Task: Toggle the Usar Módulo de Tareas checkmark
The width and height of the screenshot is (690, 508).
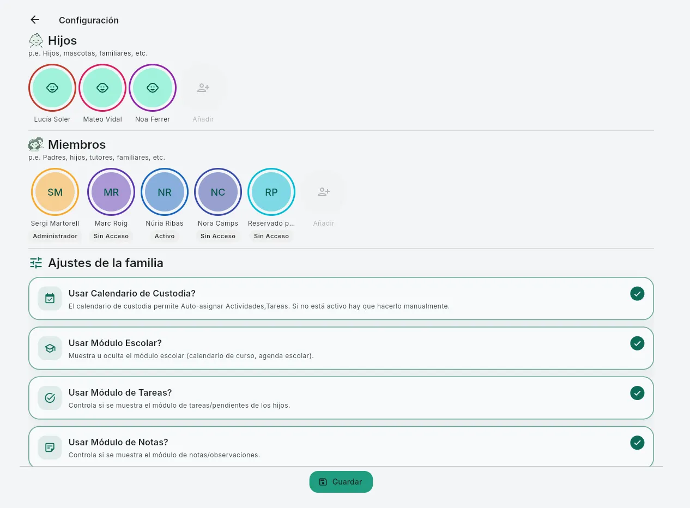Action: click(637, 393)
